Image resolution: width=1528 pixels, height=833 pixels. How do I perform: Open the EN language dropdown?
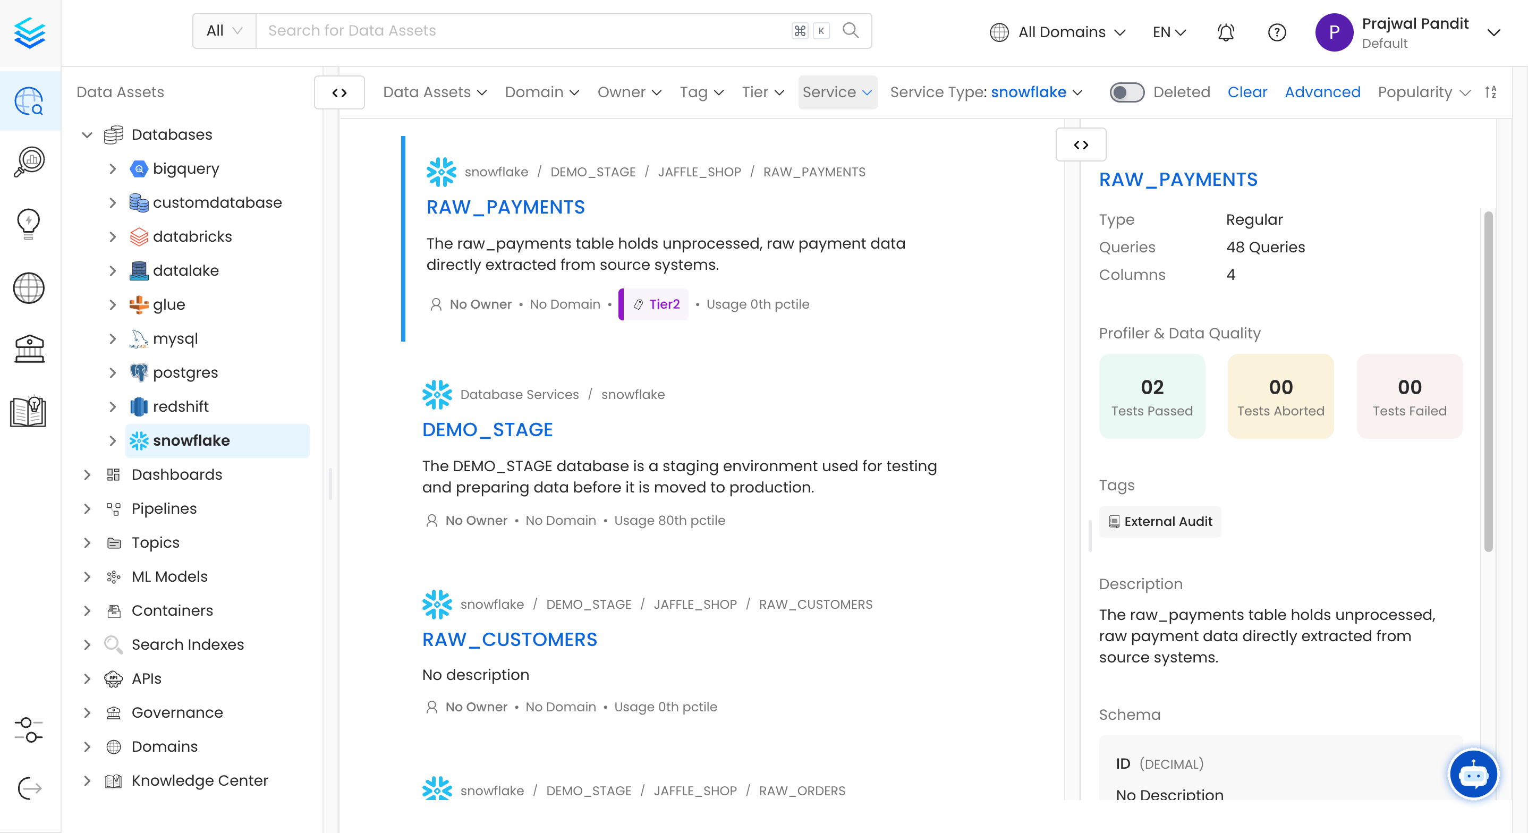[x=1169, y=32]
